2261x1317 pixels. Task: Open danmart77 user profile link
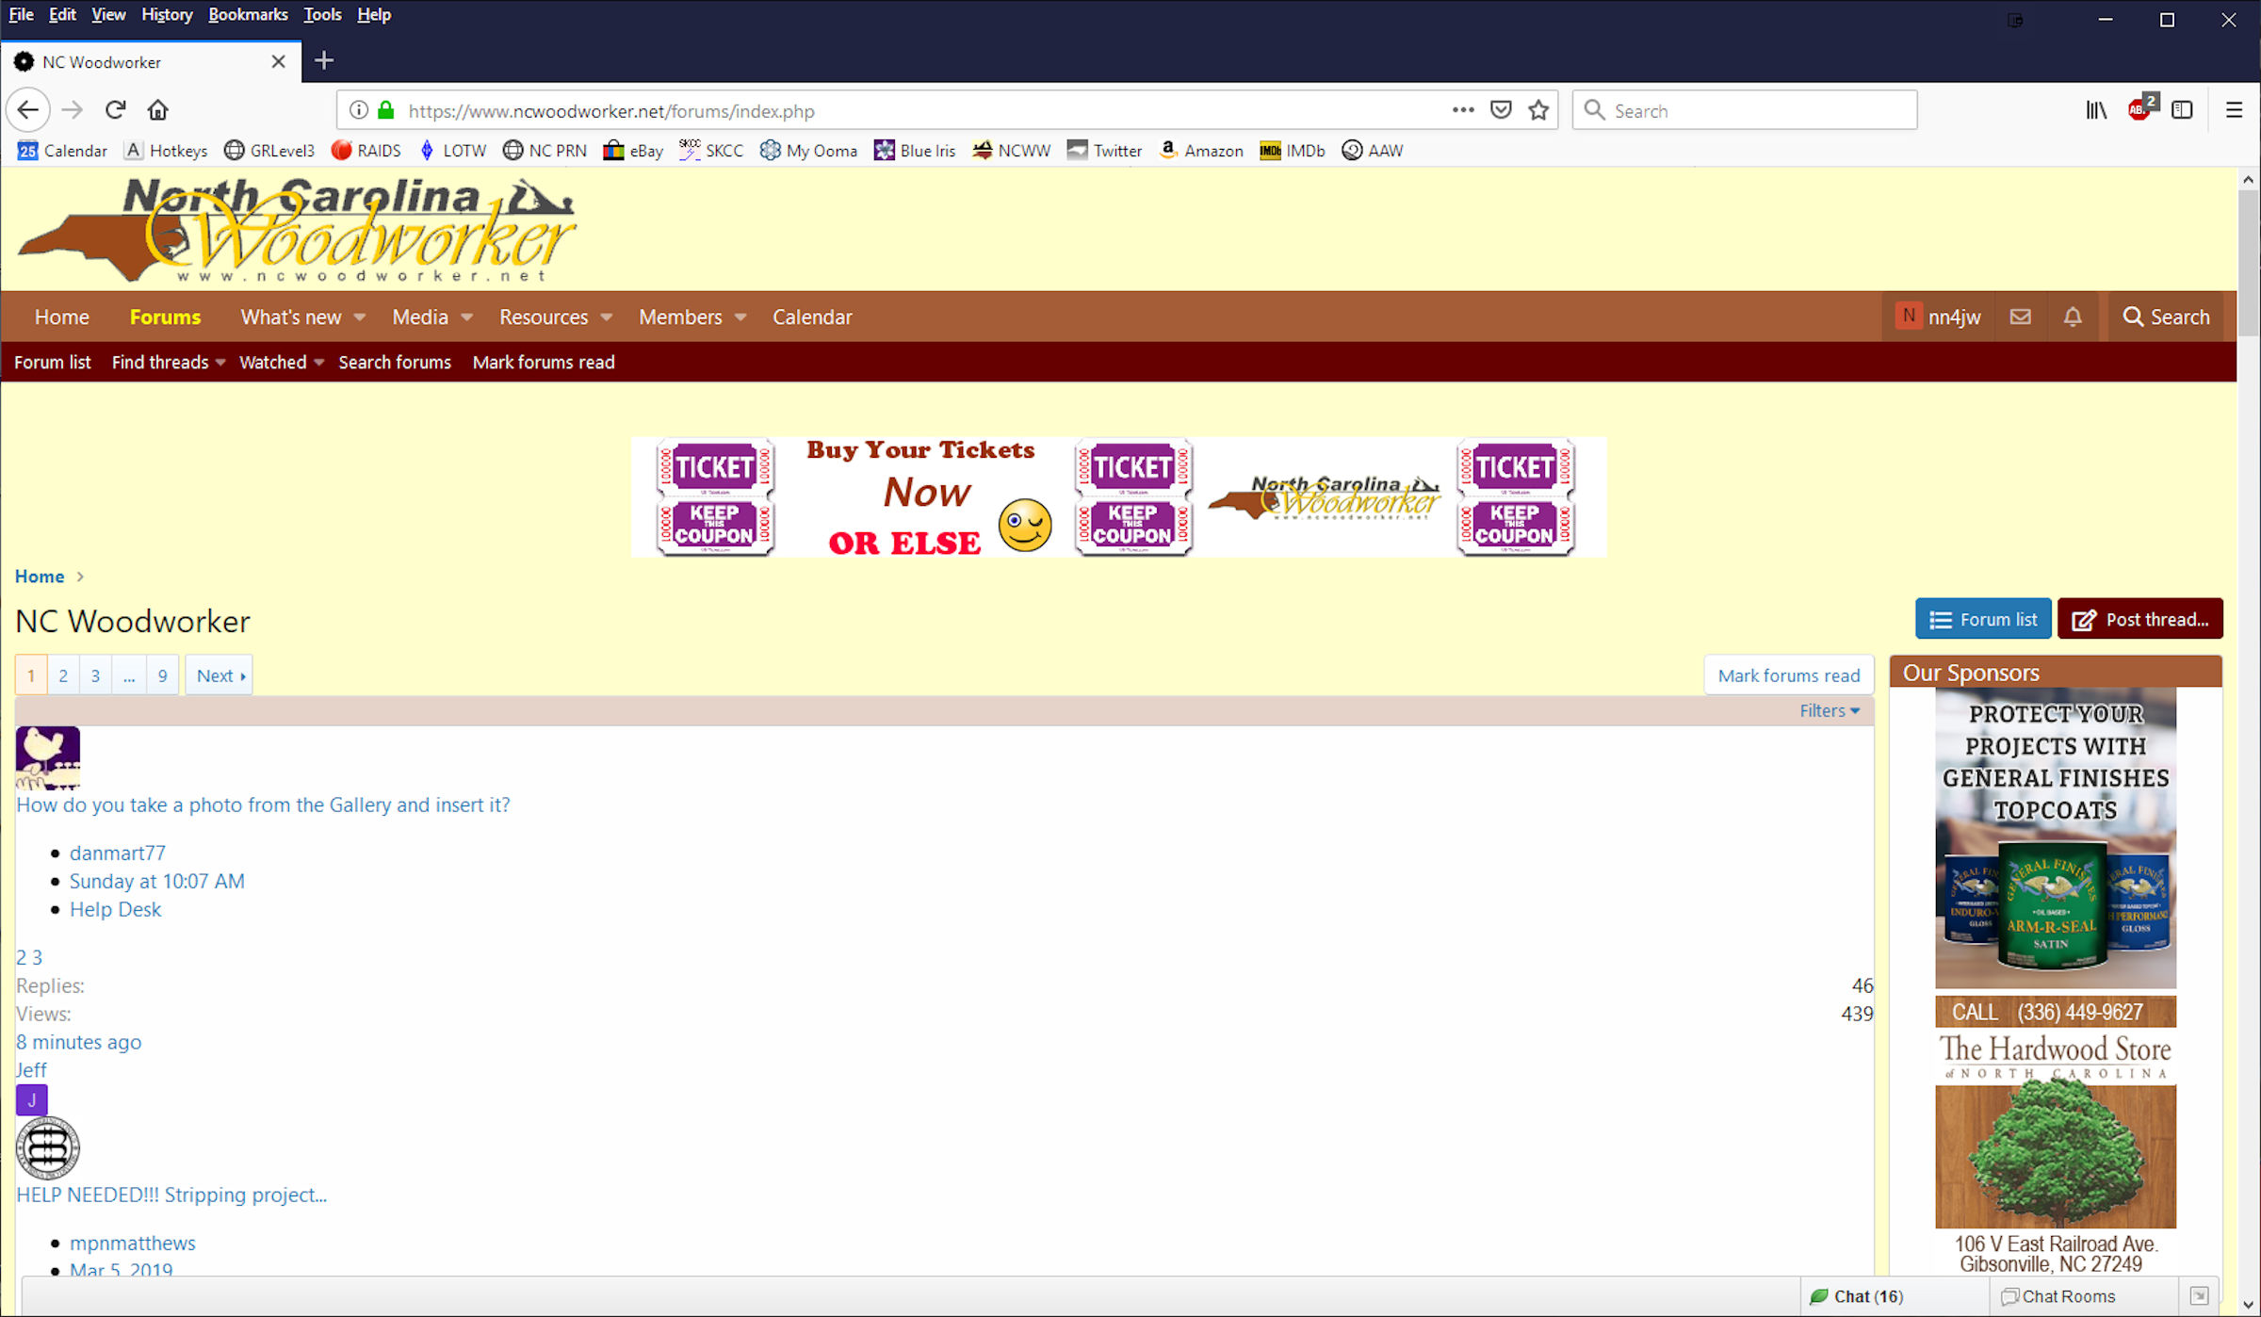pos(118,854)
